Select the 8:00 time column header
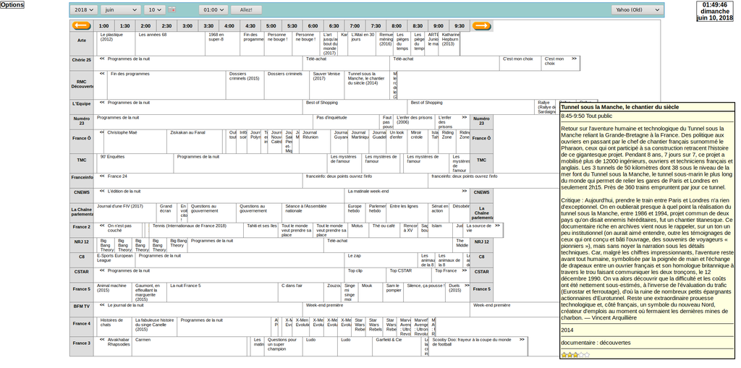Screen dimensions: 741x368 tap(397, 26)
